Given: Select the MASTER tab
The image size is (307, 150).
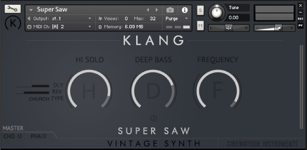Looking at the screenshot, I should tap(13, 128).
